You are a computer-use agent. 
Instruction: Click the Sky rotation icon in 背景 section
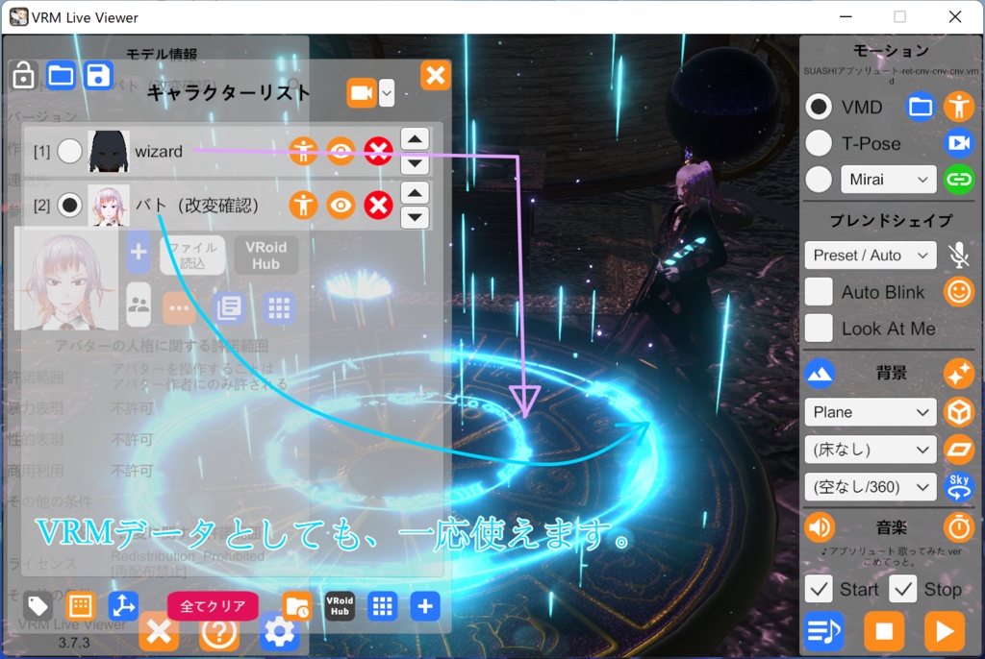point(959,487)
